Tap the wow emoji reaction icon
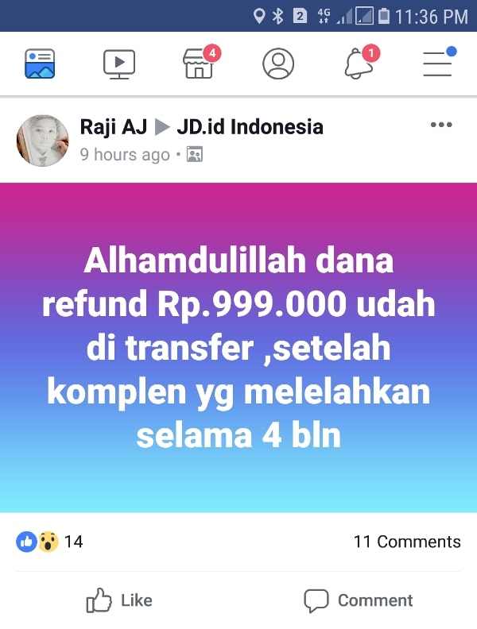The image size is (477, 629). [x=48, y=542]
